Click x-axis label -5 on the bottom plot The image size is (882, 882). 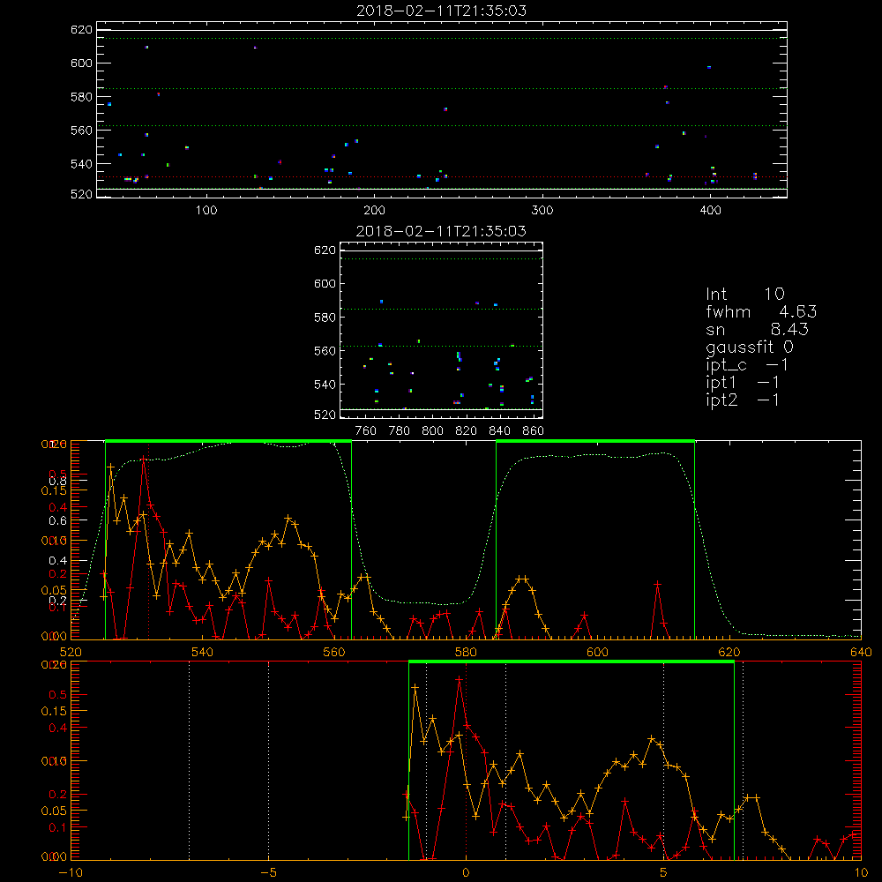268,873
